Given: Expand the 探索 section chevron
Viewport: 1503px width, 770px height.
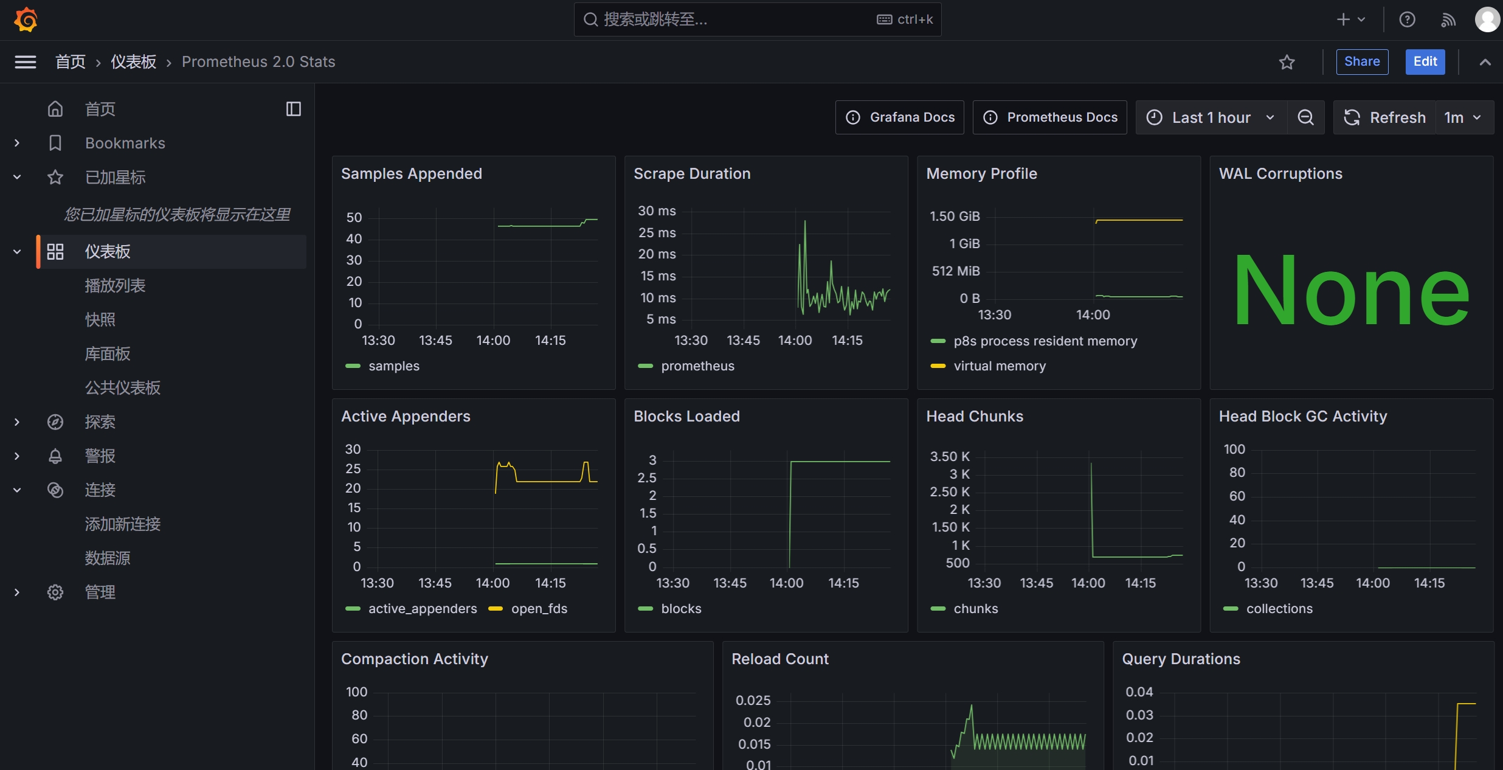Looking at the screenshot, I should pos(17,421).
